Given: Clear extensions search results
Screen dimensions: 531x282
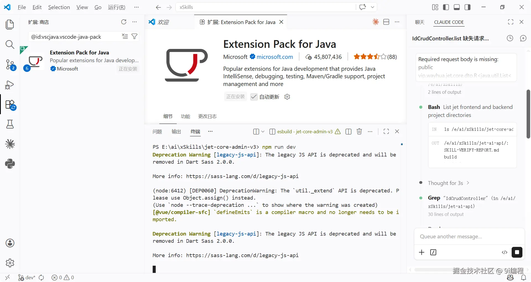Looking at the screenshot, I should click(125, 36).
